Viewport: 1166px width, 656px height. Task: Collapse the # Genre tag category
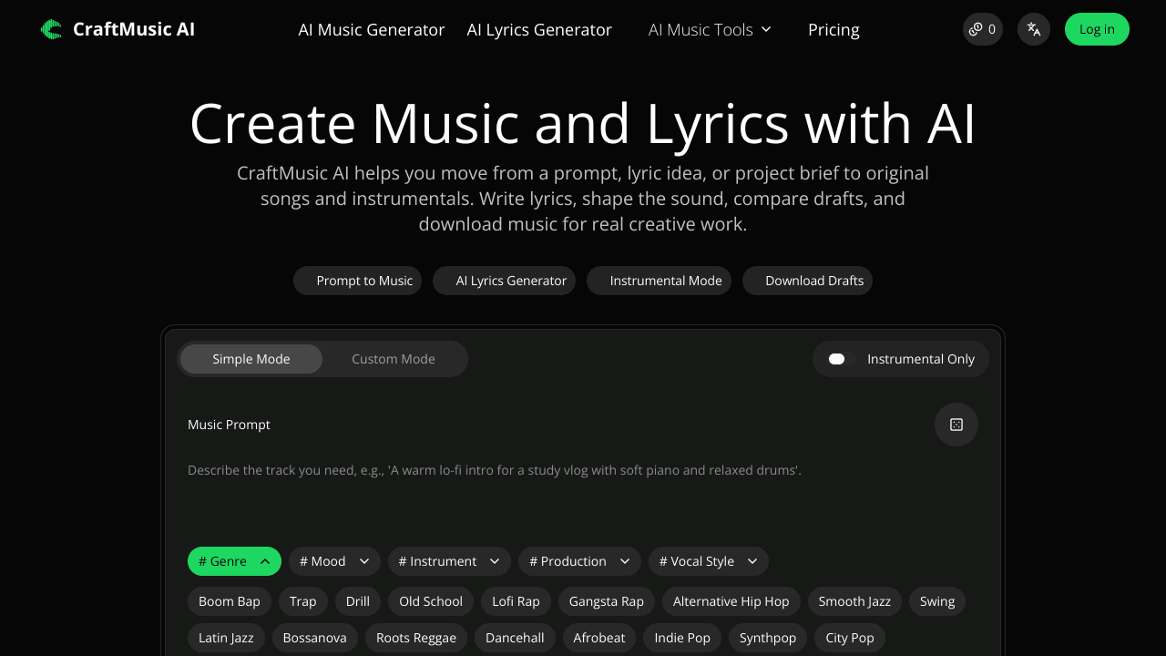click(x=234, y=561)
